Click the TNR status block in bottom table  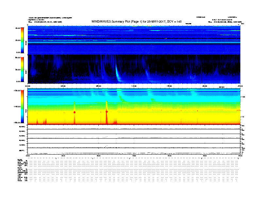[22, 179]
